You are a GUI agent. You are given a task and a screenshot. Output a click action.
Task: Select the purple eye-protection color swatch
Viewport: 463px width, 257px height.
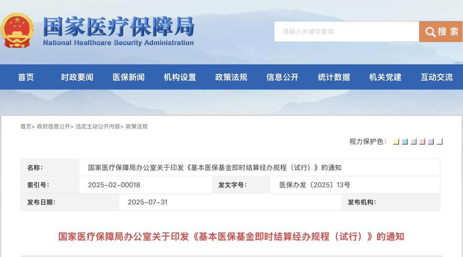tap(431, 142)
